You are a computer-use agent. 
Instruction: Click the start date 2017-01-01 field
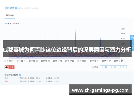tap(23, 8)
